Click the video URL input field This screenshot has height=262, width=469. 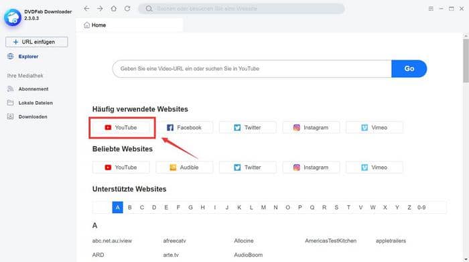tap(252, 68)
